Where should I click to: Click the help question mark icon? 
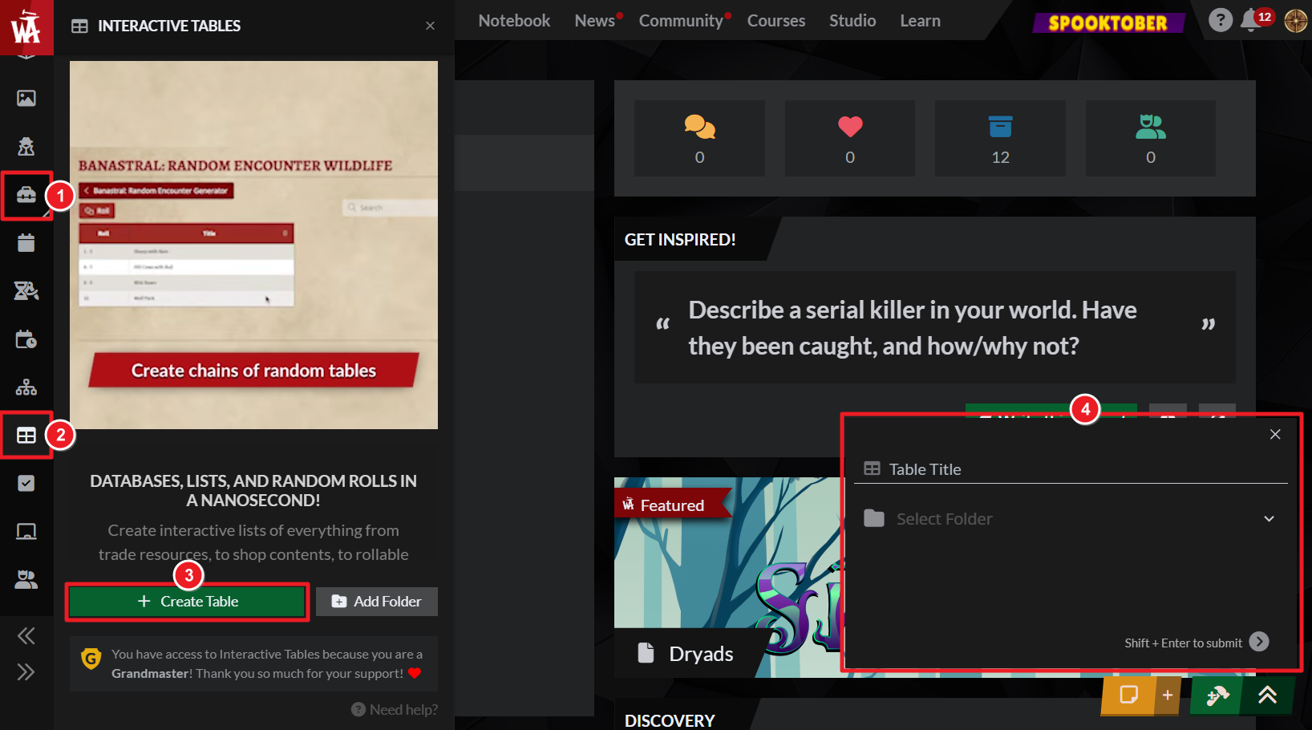[x=1220, y=20]
